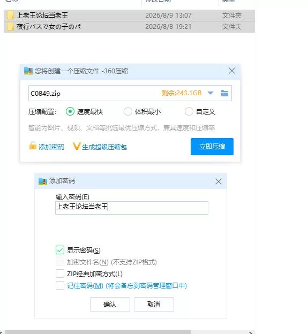Close the 添加密码 dialog
The height and width of the screenshot is (334, 308).
click(x=218, y=181)
